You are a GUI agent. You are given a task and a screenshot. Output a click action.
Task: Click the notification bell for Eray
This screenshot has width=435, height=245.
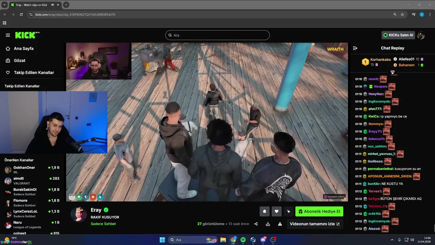(x=265, y=211)
